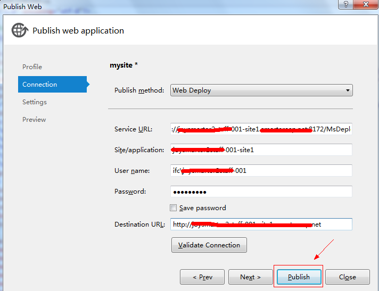Switch to the Profile step
379x291 pixels.
pyautogui.click(x=32, y=66)
